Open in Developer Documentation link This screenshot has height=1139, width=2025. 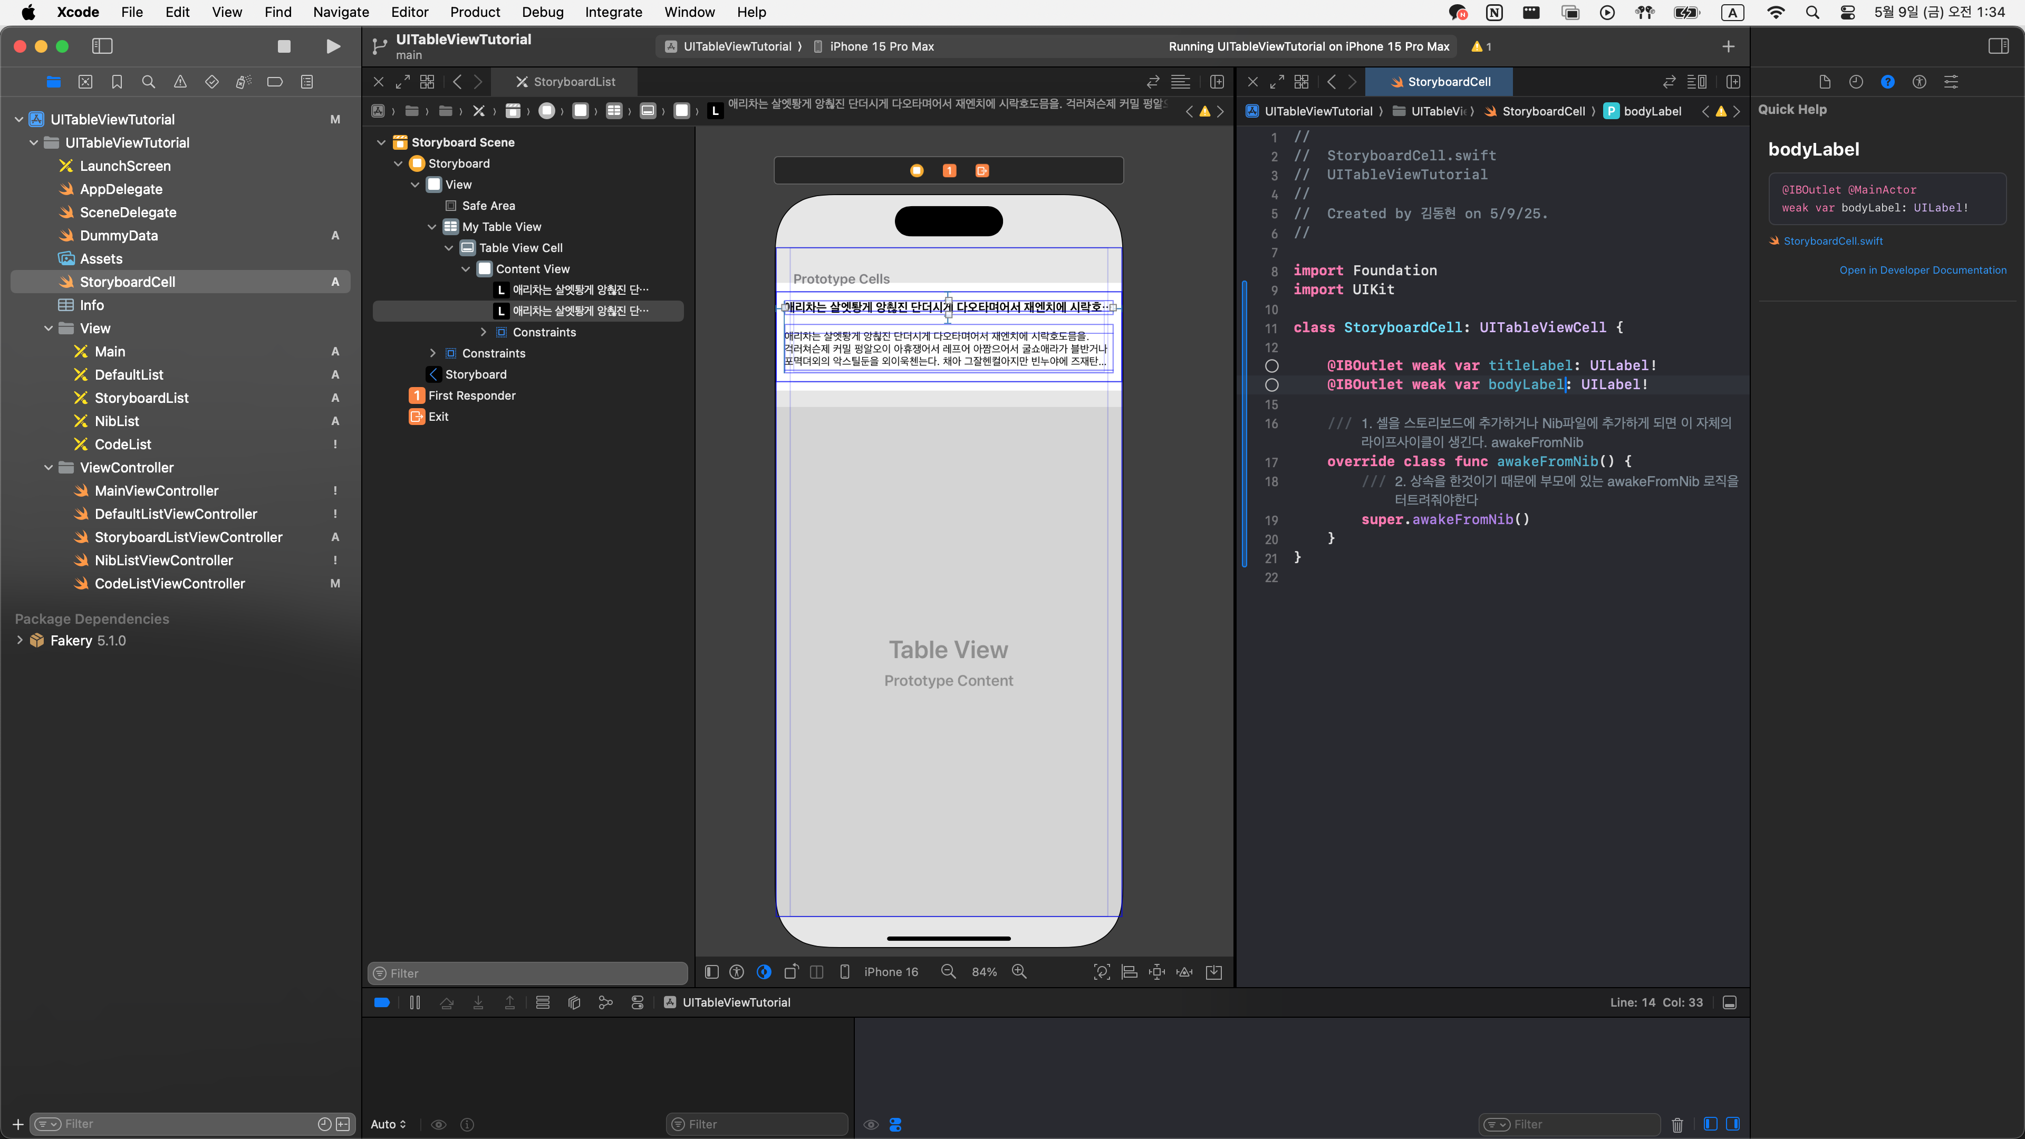coord(1922,269)
